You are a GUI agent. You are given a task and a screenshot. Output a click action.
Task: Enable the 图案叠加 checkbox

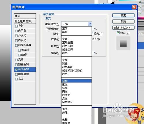[x=16, y=74]
